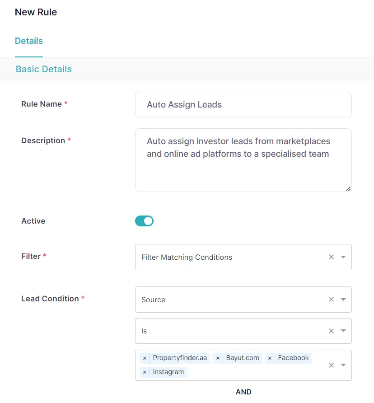Open the 'Is' operator dropdown arrow
The width and height of the screenshot is (374, 403).
[x=343, y=331]
